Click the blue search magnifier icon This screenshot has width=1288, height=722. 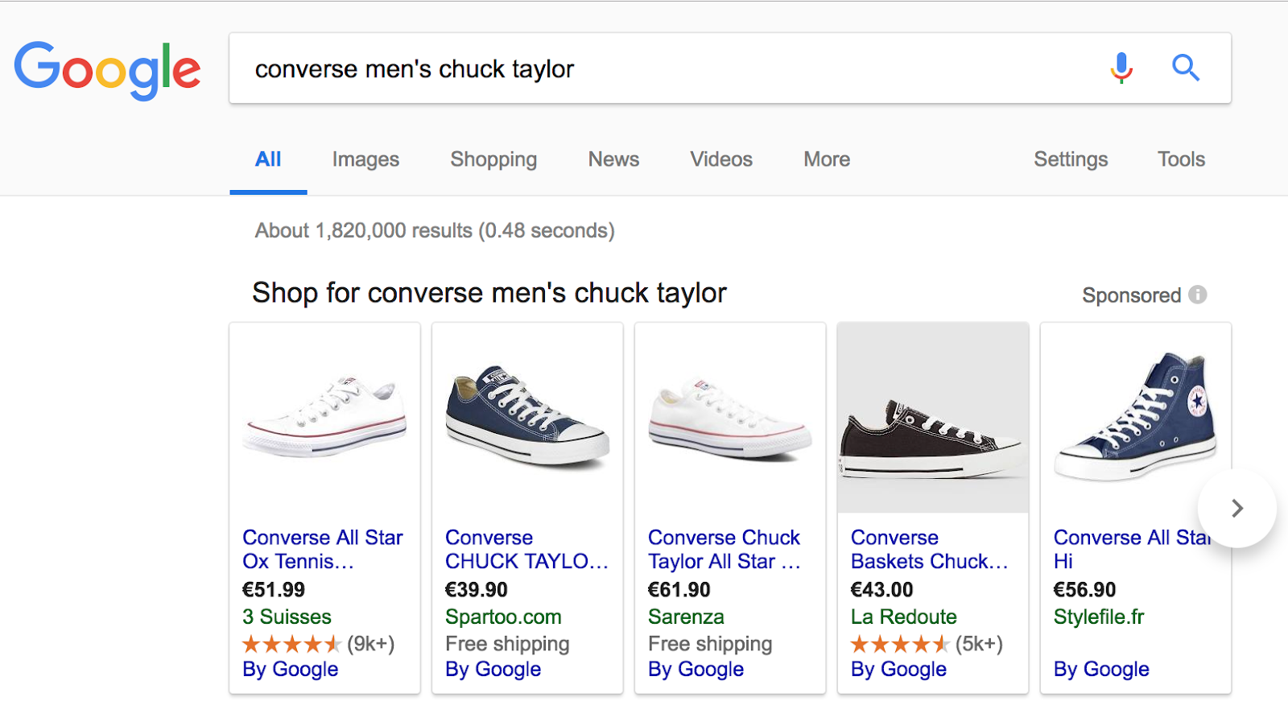(1185, 68)
